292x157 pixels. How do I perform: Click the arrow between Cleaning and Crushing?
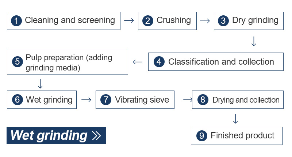(129, 21)
